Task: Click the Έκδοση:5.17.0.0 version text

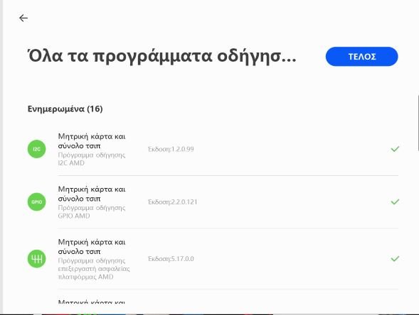Action: point(171,258)
